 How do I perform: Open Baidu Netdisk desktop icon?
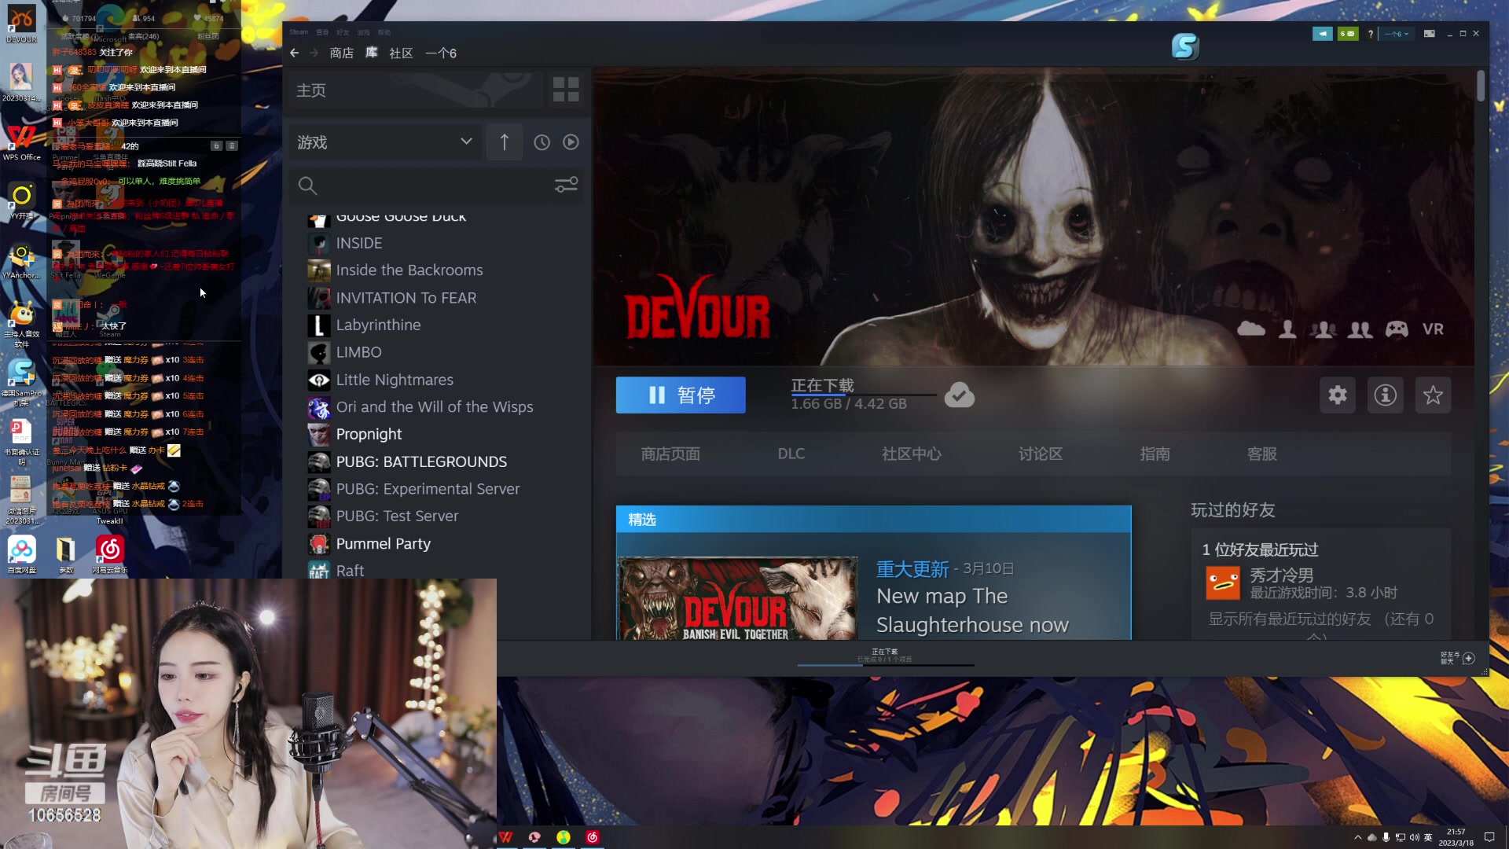coord(21,554)
